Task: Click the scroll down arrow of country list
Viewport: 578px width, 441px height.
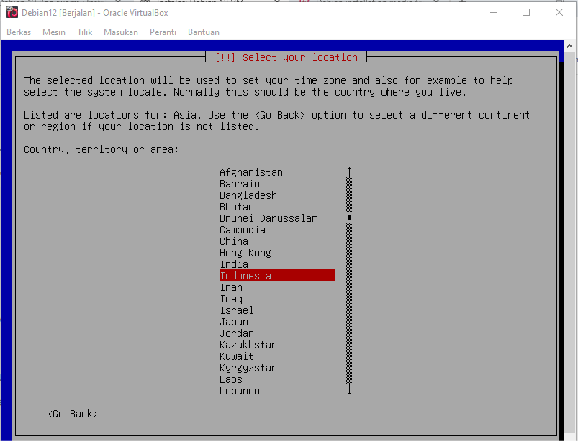Action: pos(349,390)
